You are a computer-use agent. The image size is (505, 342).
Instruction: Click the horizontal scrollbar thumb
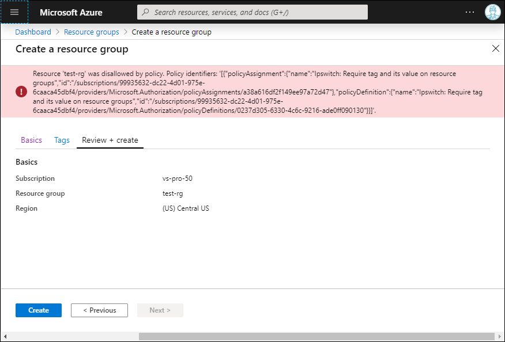tap(316, 337)
